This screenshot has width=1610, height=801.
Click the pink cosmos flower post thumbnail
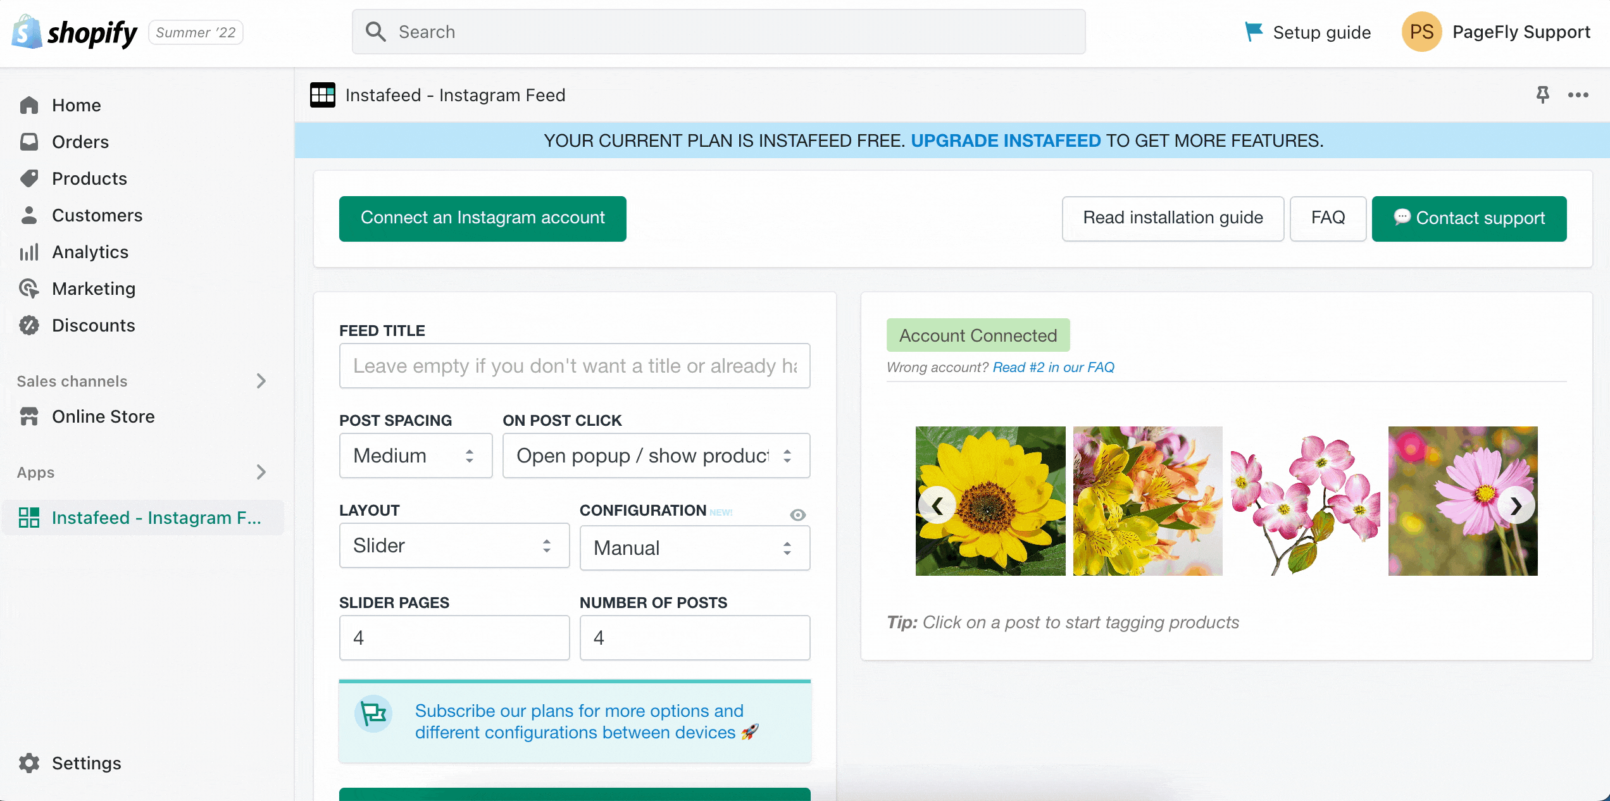tap(1463, 501)
